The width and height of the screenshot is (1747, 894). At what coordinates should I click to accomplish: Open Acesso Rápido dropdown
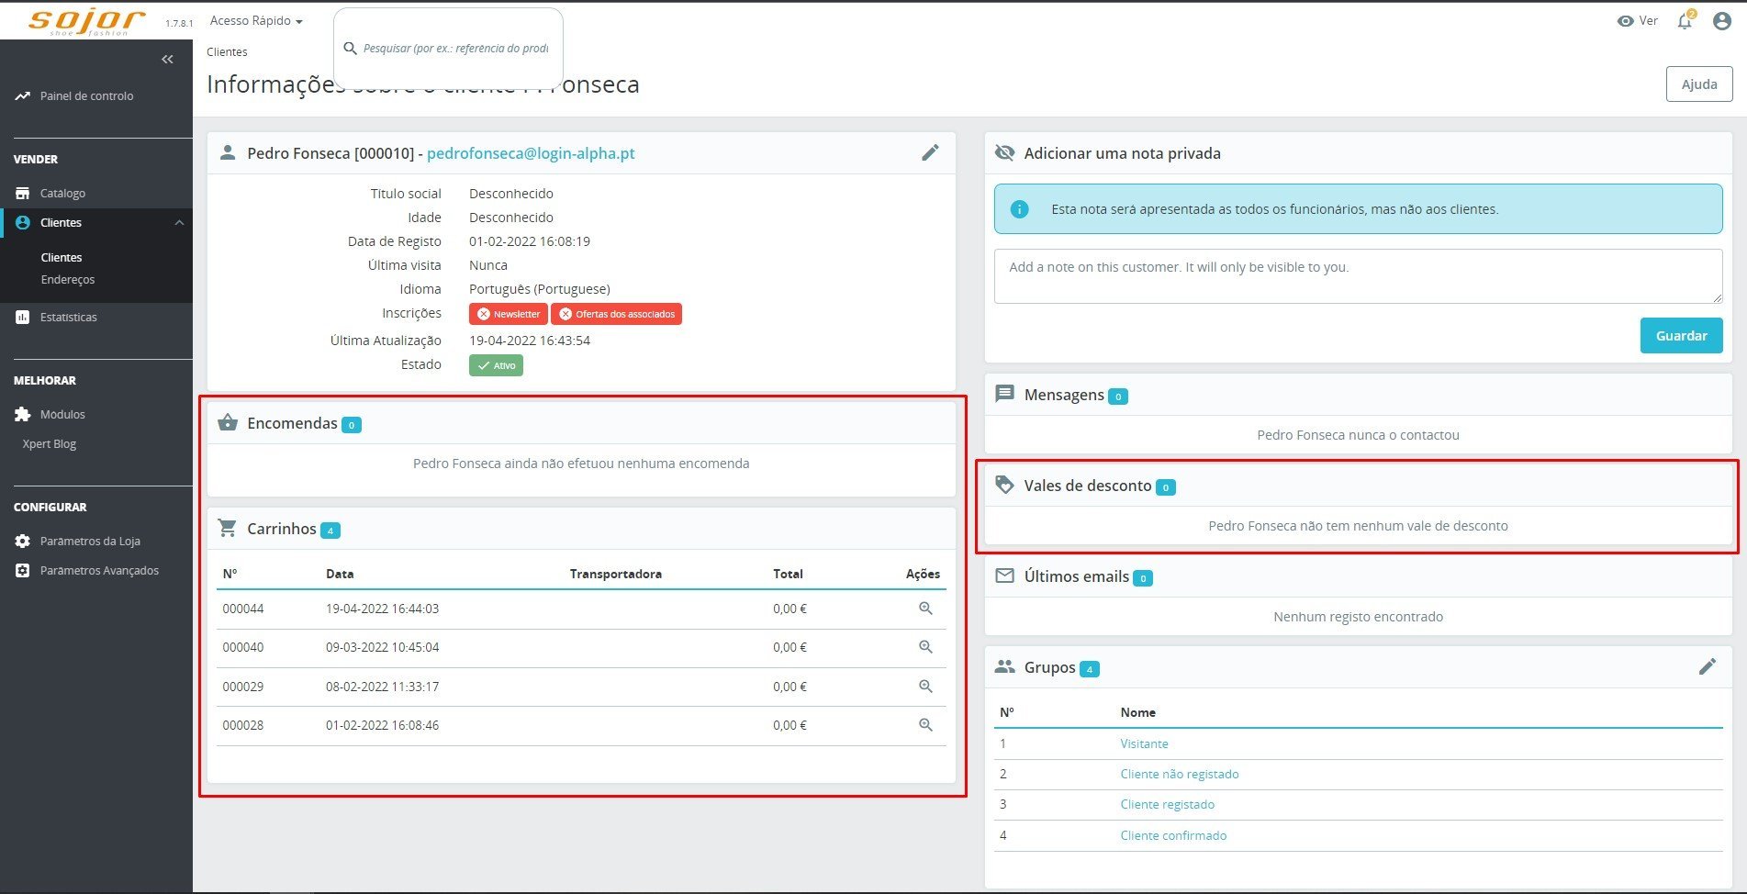click(x=256, y=20)
